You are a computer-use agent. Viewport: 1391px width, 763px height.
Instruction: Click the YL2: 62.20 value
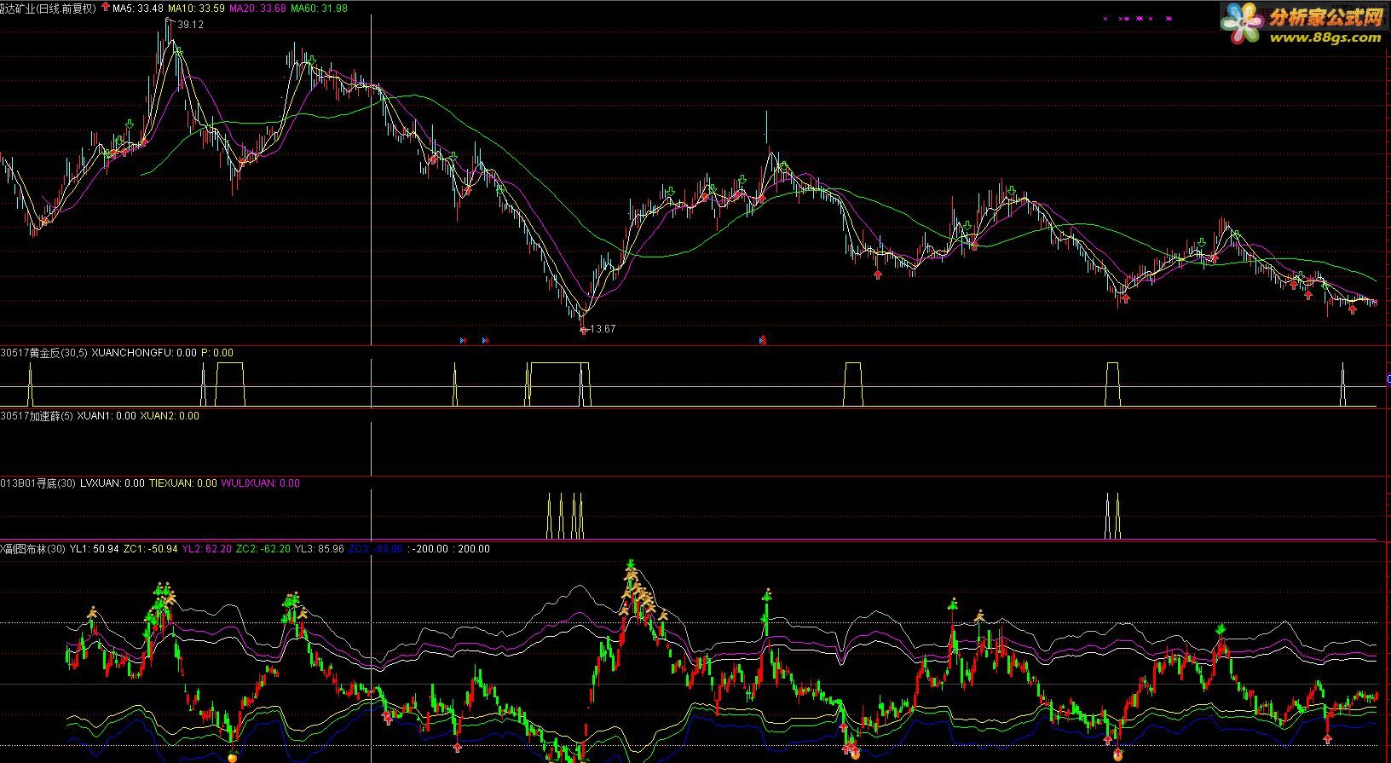207,549
